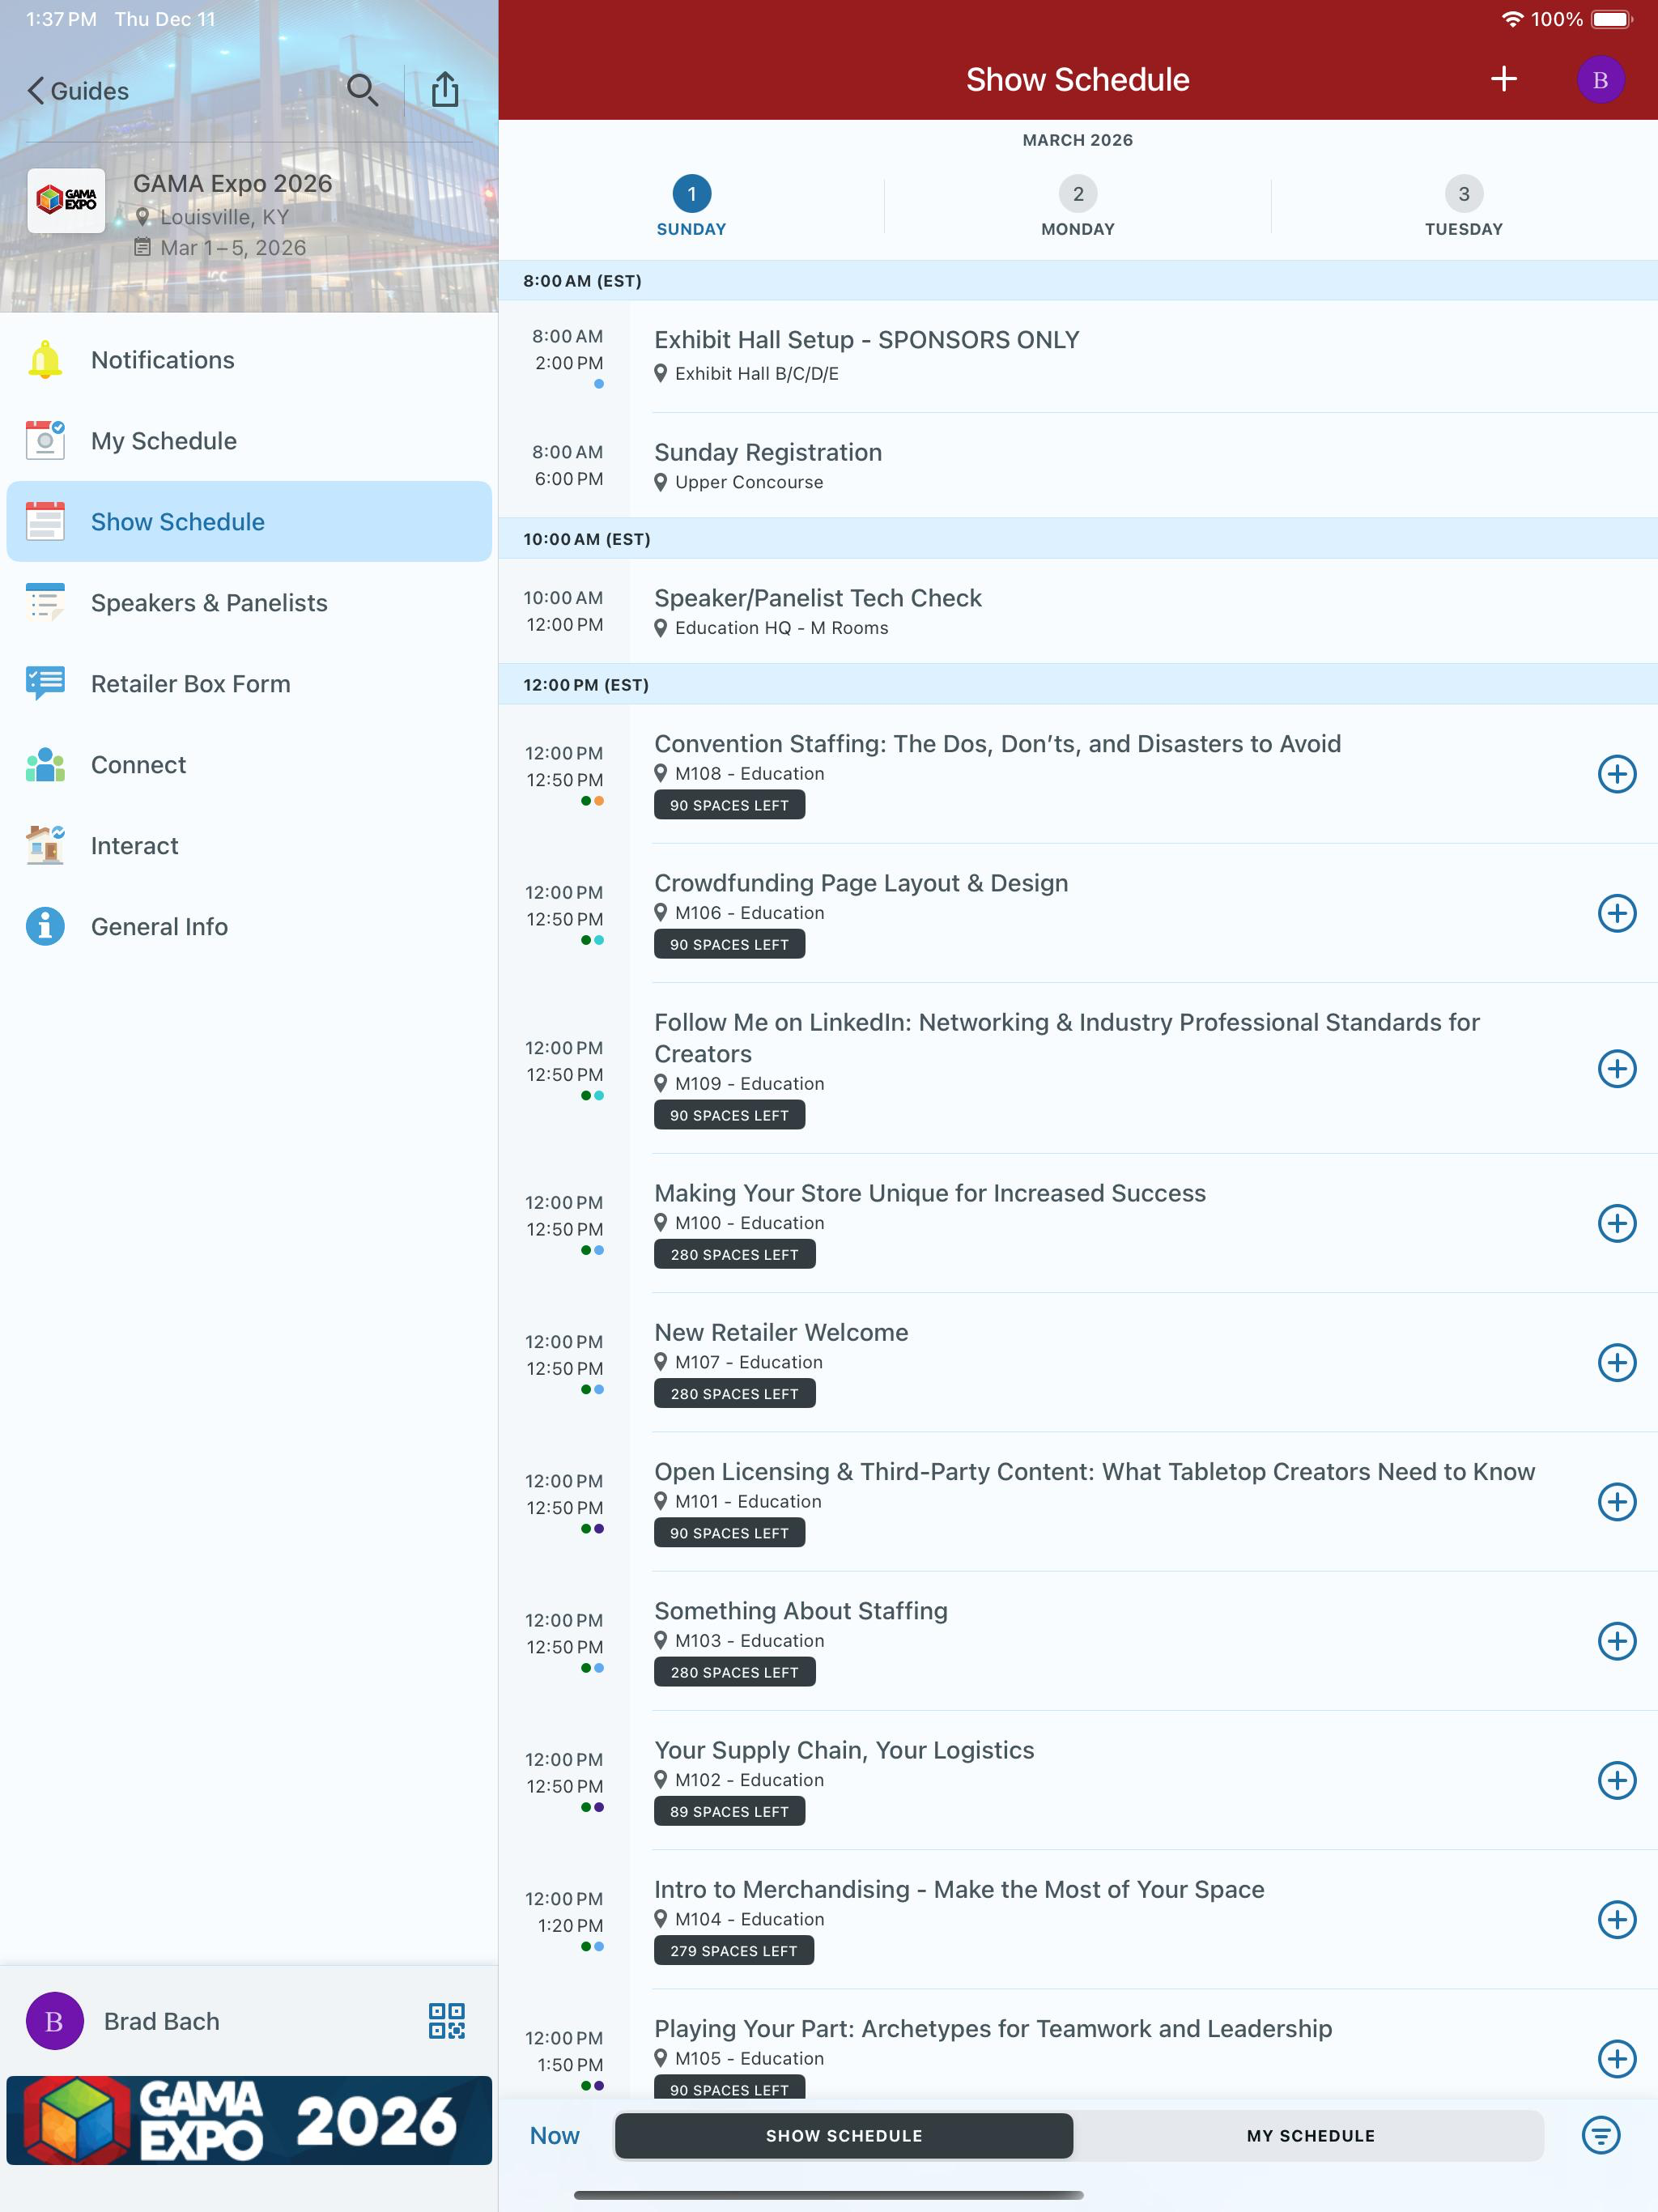
Task: Open the filter icon at bottom right
Action: click(1600, 2136)
